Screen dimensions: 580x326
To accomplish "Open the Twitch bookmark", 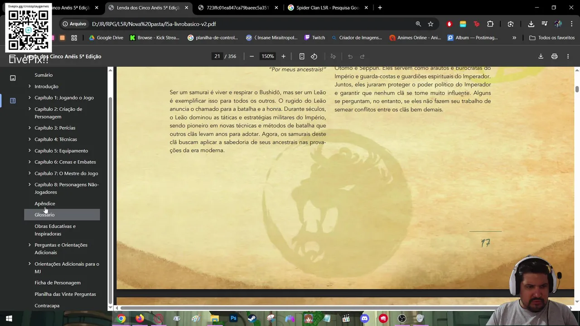I will tap(314, 38).
